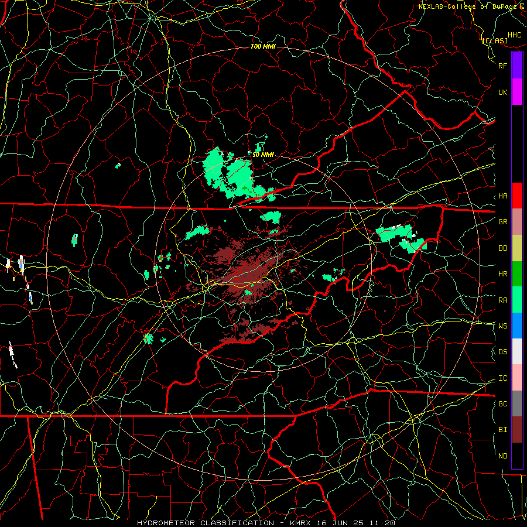Click the DS legend label
This screenshot has height=527, width=527.
click(502, 352)
